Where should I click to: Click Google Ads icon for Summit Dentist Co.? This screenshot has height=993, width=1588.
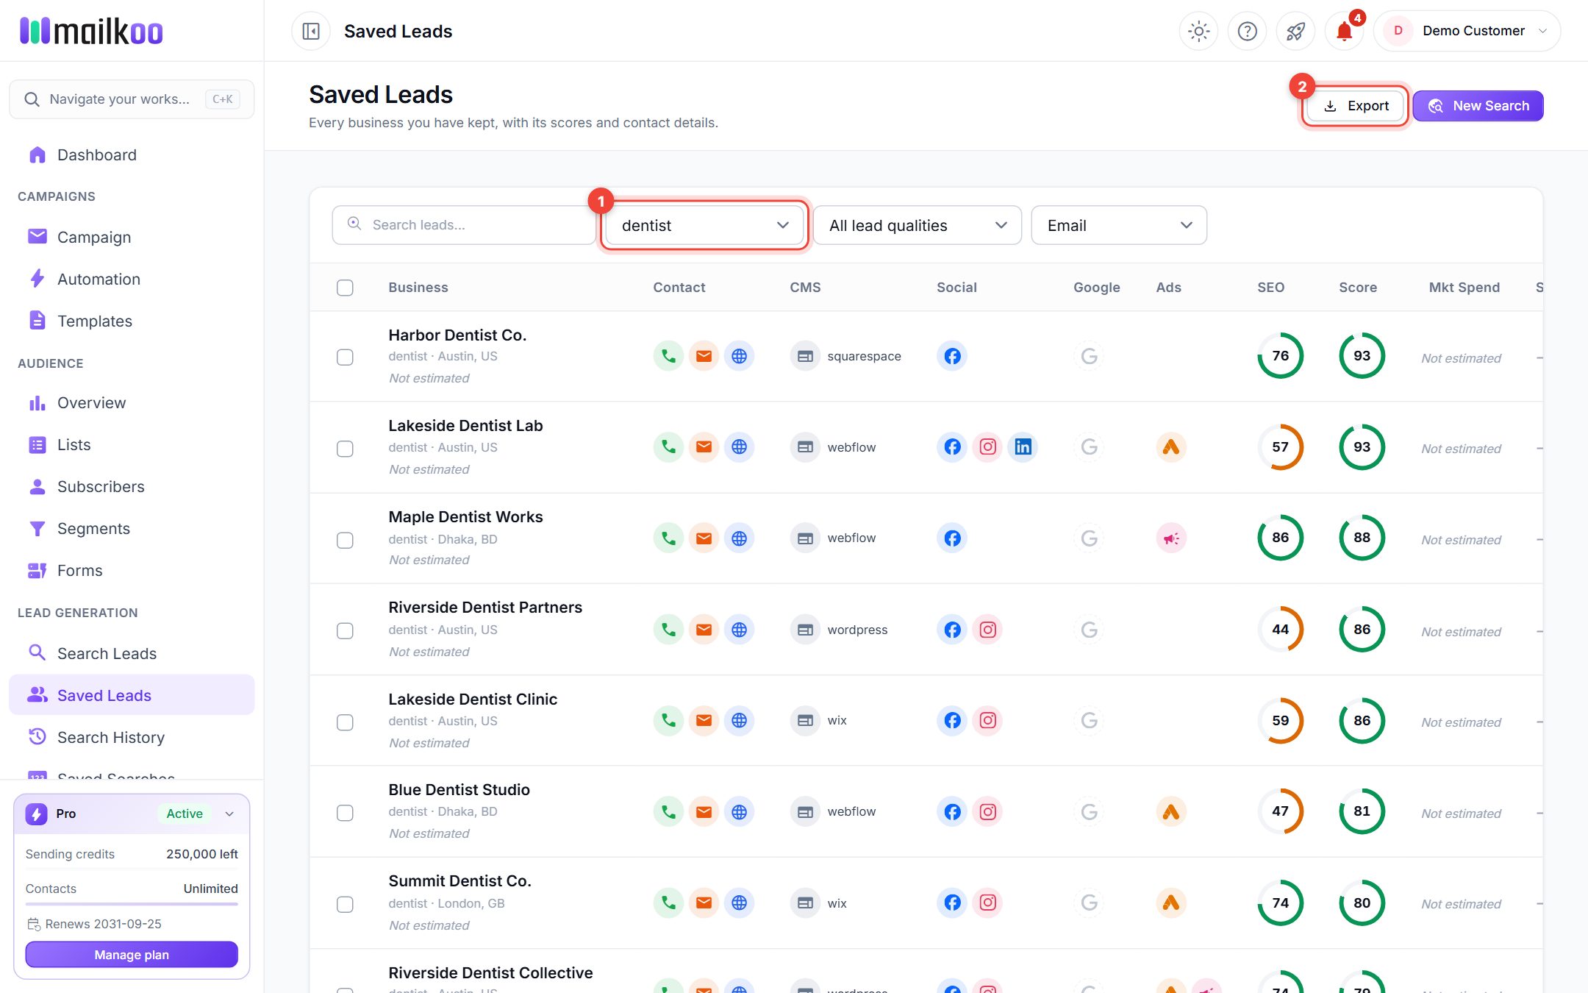(1171, 903)
